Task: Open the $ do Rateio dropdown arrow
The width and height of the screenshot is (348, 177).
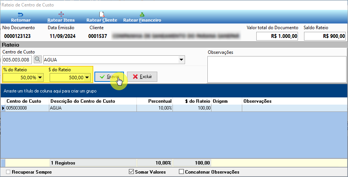Action: [87, 77]
